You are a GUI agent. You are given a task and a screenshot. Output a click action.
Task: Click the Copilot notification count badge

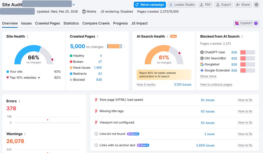click(x=256, y=23)
